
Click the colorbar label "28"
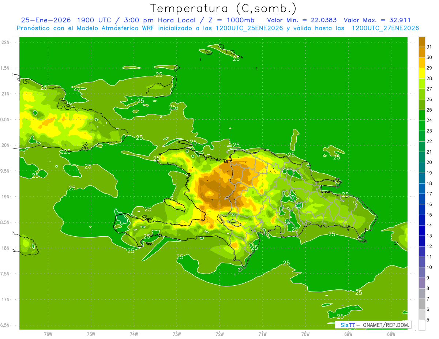[x=429, y=78]
